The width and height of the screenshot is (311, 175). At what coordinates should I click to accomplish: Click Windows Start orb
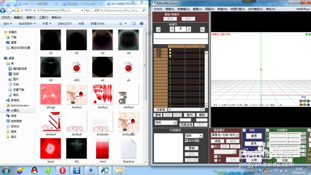click(6, 170)
